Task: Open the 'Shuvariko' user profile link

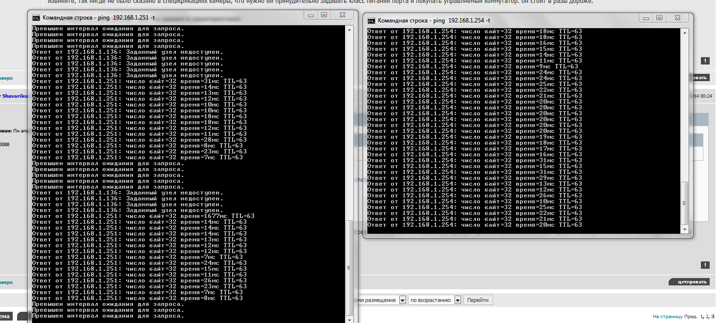Action: [x=14, y=96]
